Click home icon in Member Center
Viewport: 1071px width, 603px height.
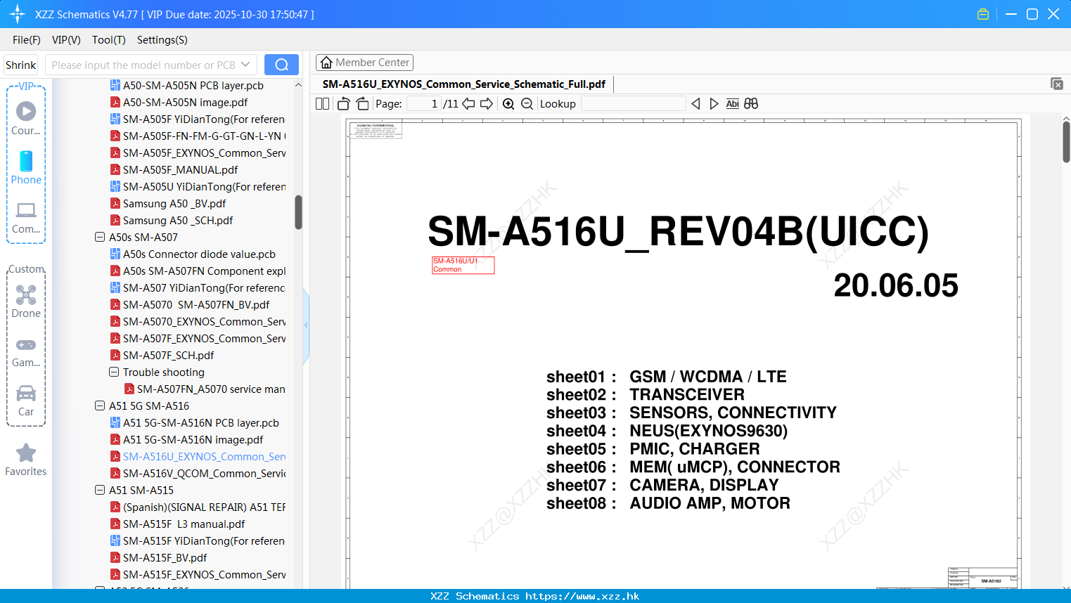pyautogui.click(x=326, y=63)
